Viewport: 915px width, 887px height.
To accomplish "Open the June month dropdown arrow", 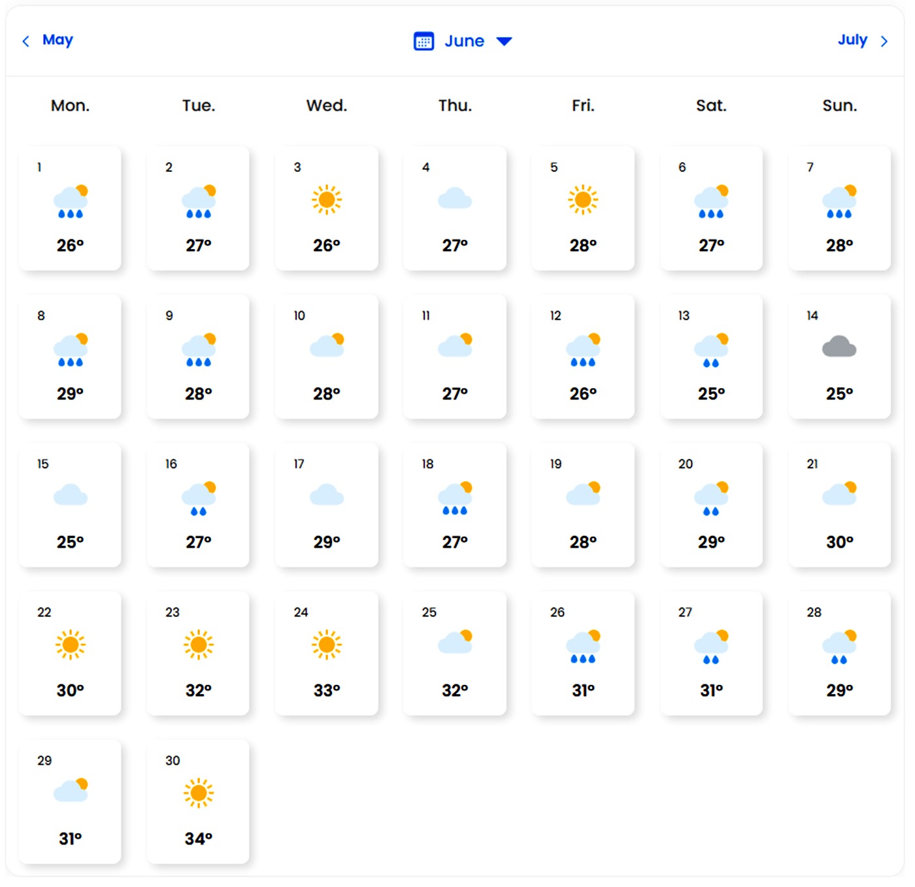I will 504,41.
